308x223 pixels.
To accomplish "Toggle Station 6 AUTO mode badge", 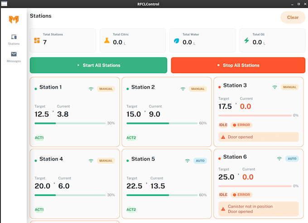I will [292, 158].
